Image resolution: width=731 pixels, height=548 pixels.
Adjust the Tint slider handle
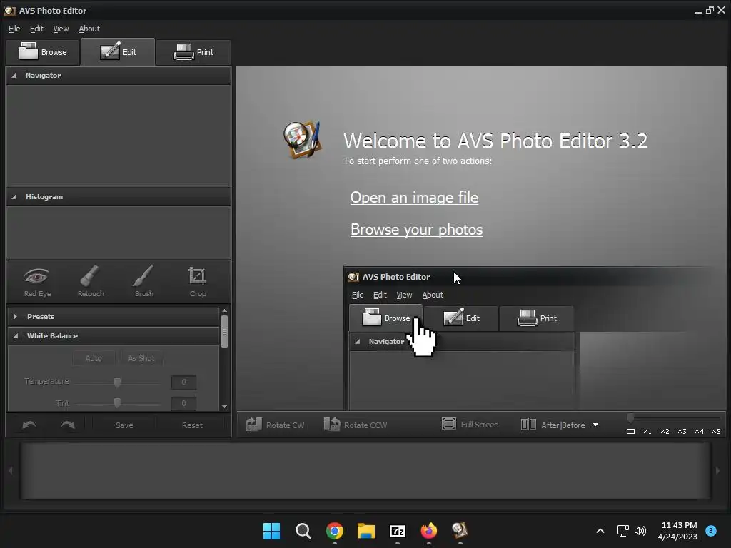point(118,402)
